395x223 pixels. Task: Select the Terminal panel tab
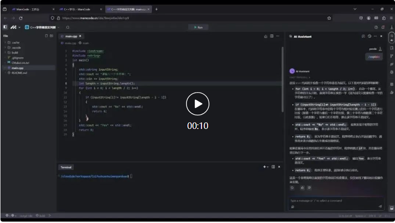point(66,167)
